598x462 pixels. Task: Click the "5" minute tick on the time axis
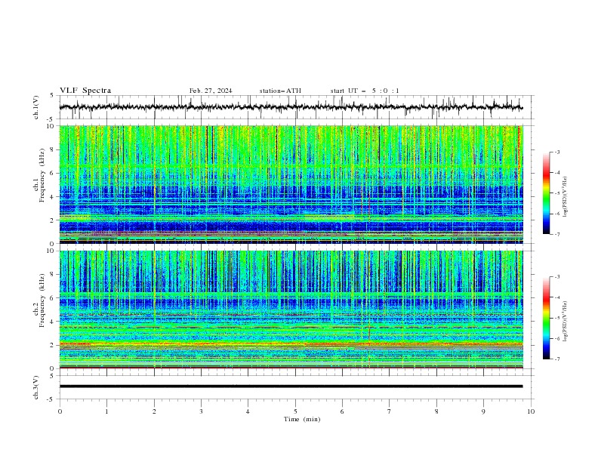pos(295,411)
